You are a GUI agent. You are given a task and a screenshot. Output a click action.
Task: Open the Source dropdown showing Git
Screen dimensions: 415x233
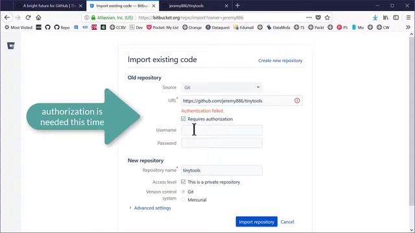[222, 87]
